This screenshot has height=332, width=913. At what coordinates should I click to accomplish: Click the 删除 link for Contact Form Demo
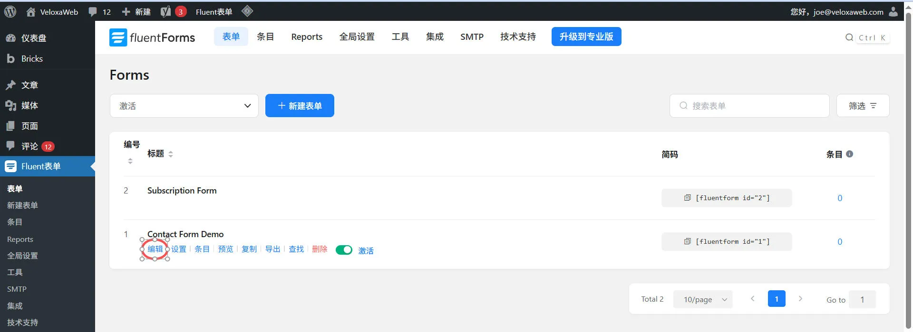point(320,249)
